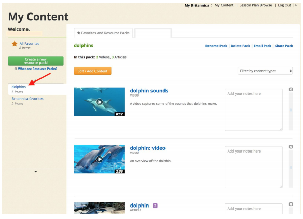This screenshot has width=303, height=219.
Task: Expand the sidebar down arrow below resource packs
Action: [36, 171]
